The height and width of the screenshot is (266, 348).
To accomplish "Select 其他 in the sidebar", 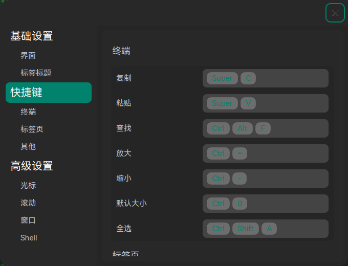I will (x=28, y=147).
